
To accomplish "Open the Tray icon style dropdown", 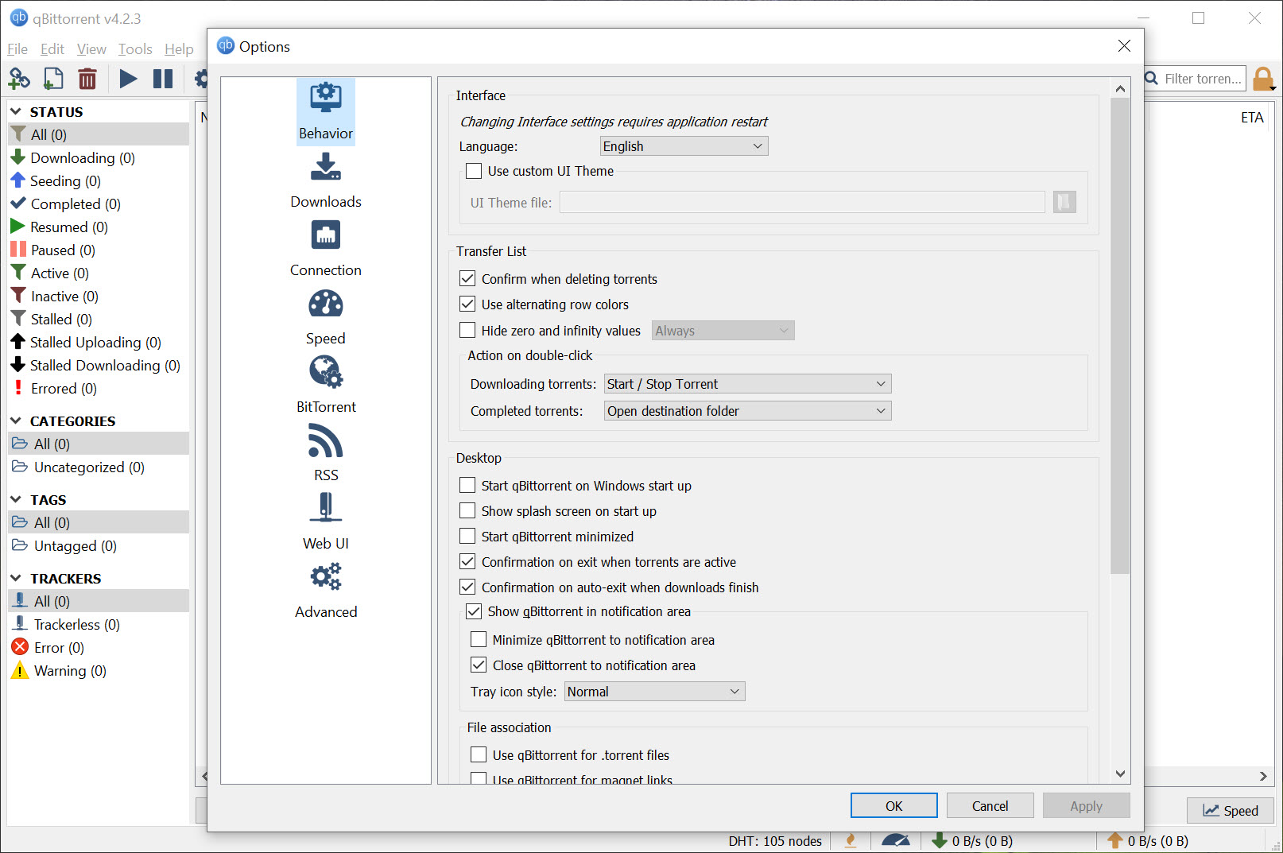I will 654,692.
